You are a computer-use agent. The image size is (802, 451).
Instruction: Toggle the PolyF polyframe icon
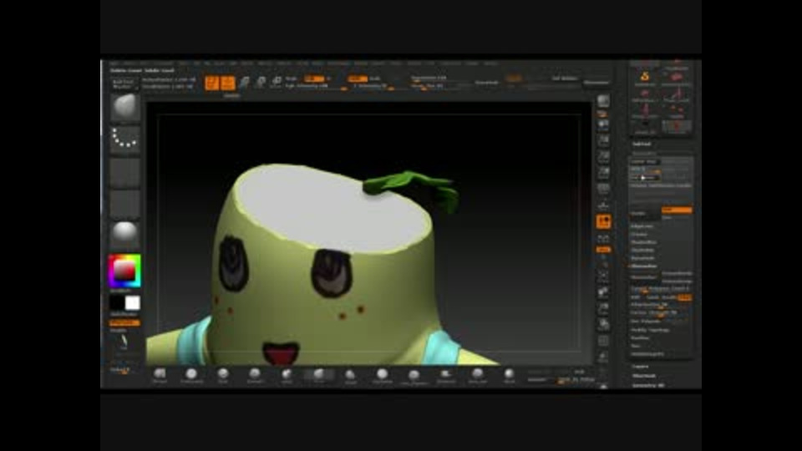pyautogui.click(x=603, y=341)
